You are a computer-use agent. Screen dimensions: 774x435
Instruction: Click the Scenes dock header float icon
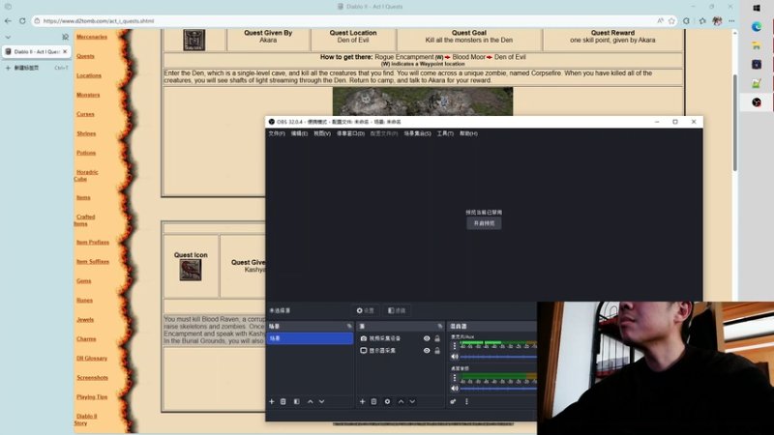point(349,326)
